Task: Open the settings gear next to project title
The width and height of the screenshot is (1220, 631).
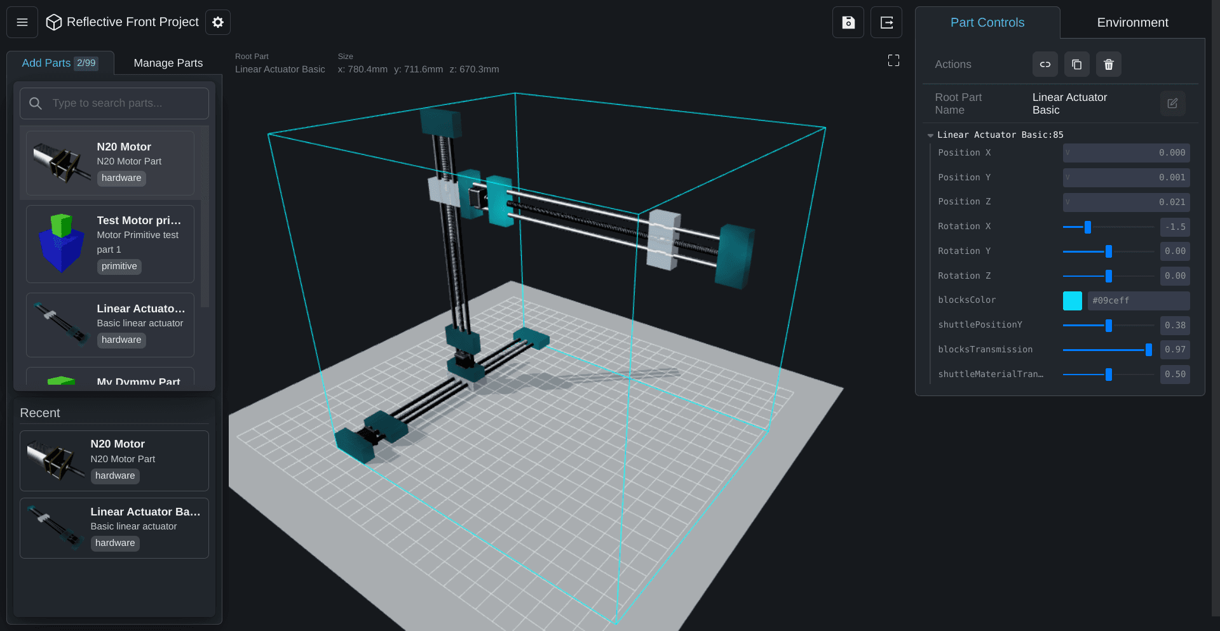Action: [217, 22]
